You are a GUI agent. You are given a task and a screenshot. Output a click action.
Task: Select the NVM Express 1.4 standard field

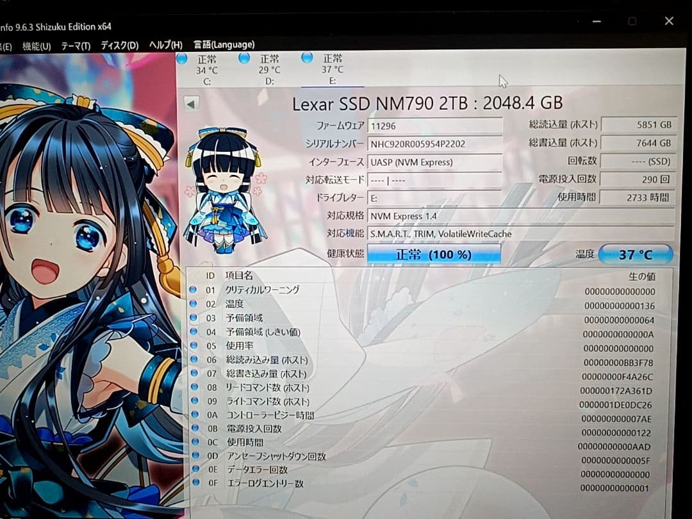[x=521, y=216]
